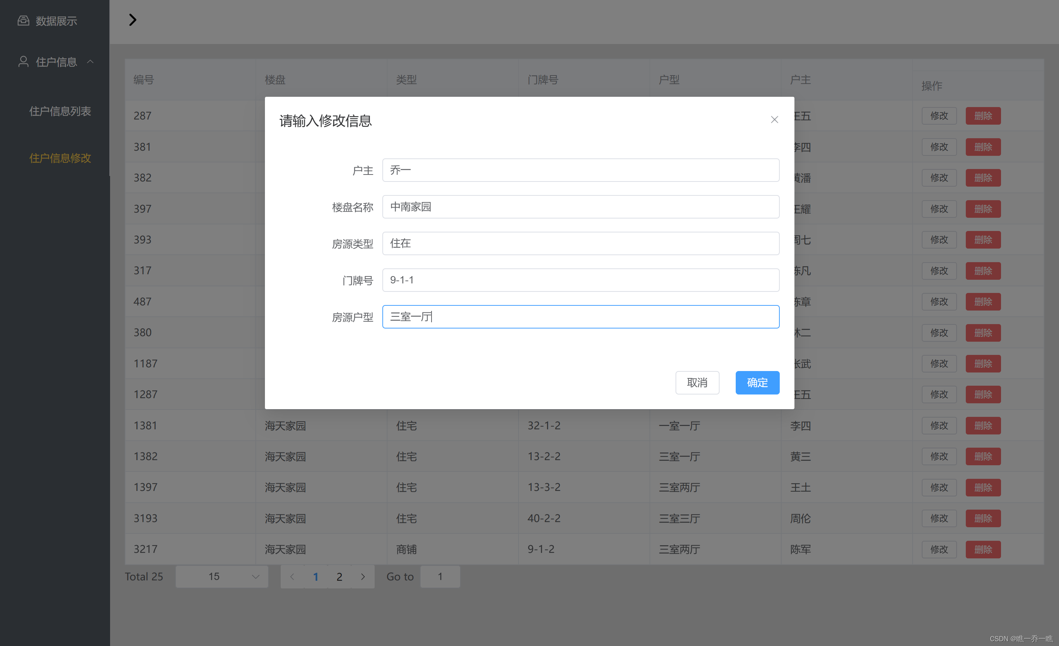Focus the 房源类型 input field

coord(581,243)
